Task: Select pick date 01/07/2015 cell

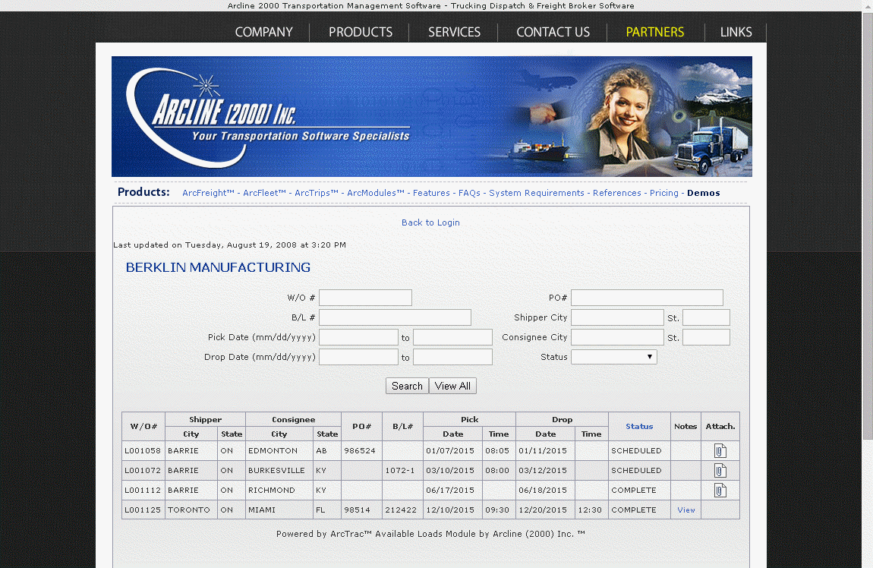Action: click(x=452, y=450)
